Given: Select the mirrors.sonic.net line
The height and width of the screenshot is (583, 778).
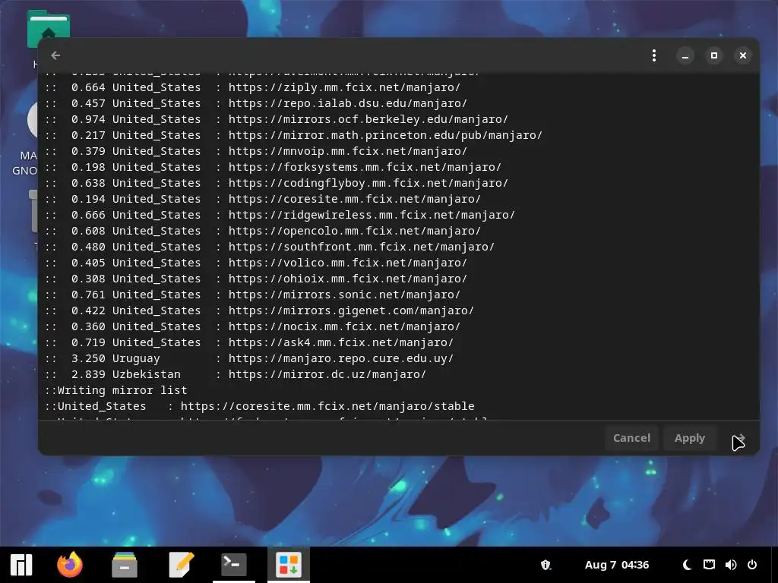Looking at the screenshot, I should pos(252,295).
